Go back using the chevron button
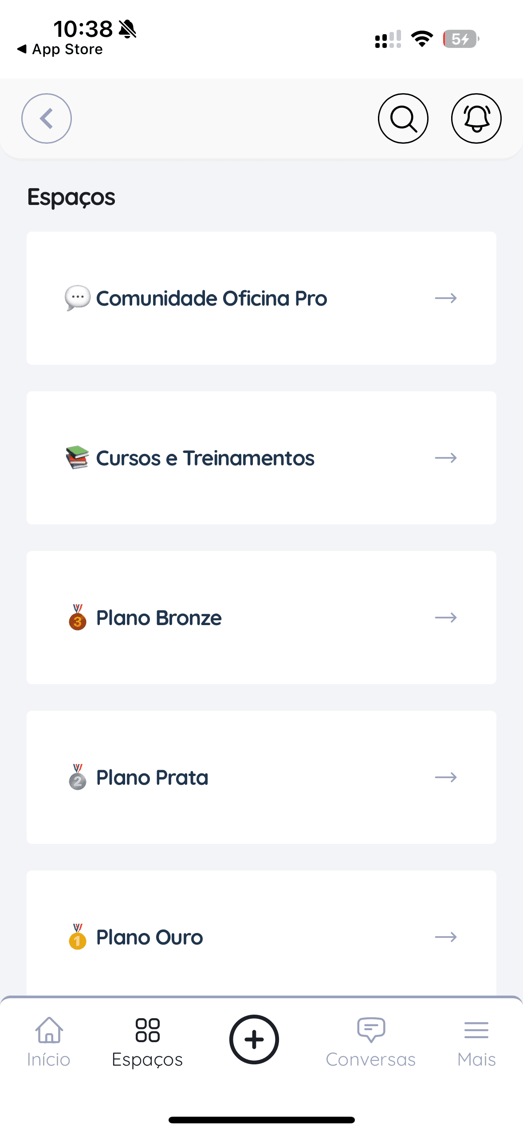 click(x=47, y=118)
